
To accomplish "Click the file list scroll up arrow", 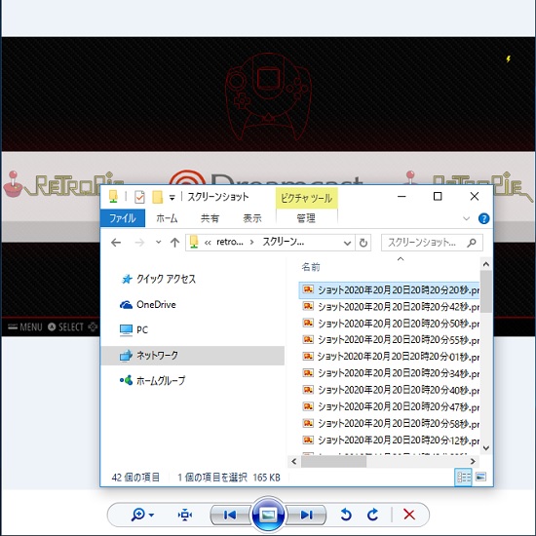I will pos(485,264).
